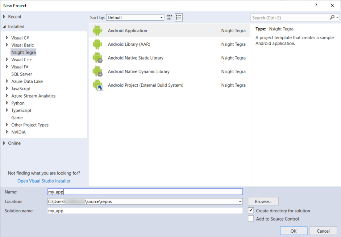Image resolution: width=341 pixels, height=237 pixels.
Task: Open the Sort by Default dropdown
Action: click(135, 17)
